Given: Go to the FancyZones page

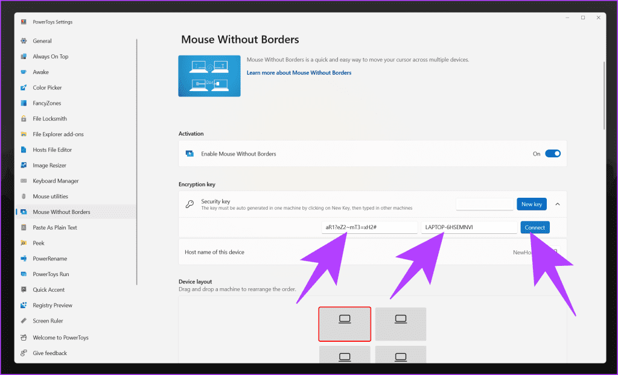Looking at the screenshot, I should point(75,103).
